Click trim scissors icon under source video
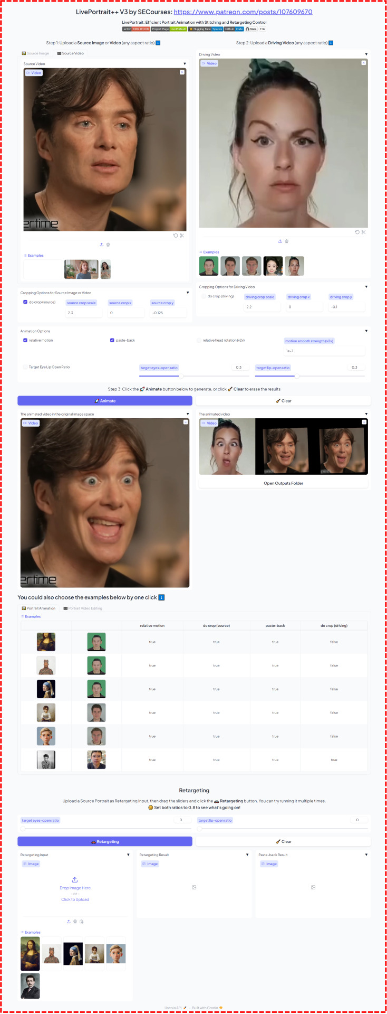Viewport: 387px width, 1014px height. click(x=182, y=236)
